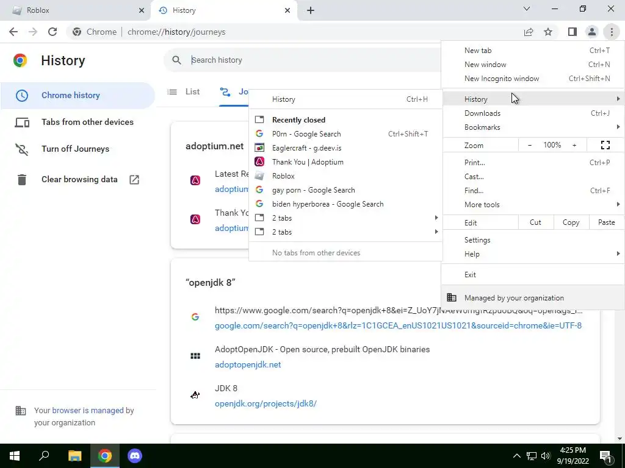Reload the page with the refresh icon
The image size is (625, 468).
coord(52,32)
